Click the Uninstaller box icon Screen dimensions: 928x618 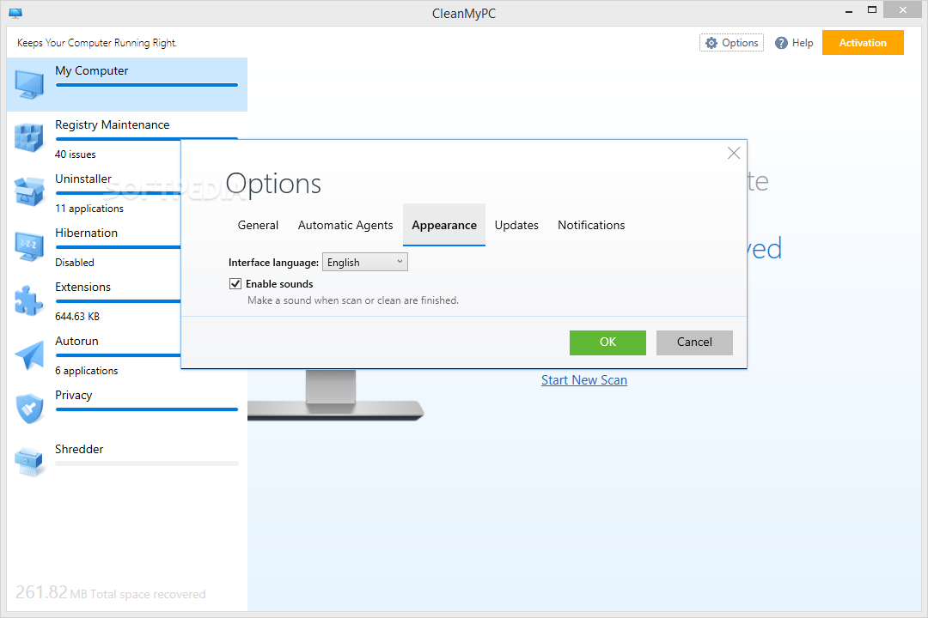click(x=29, y=191)
